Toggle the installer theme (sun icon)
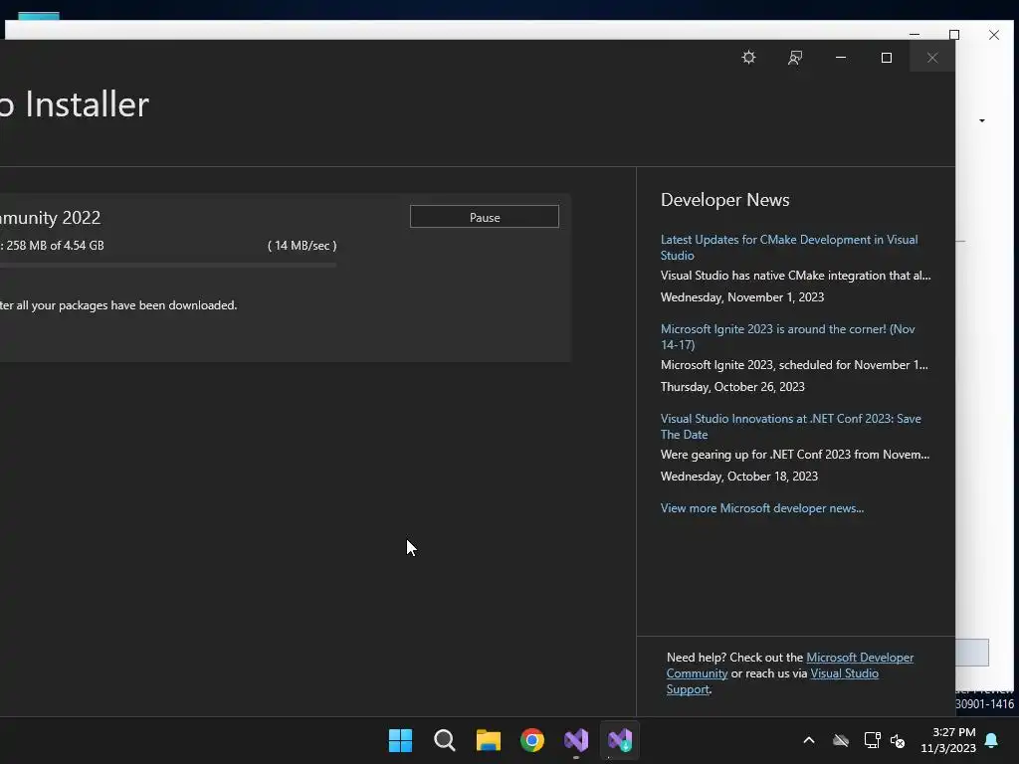The image size is (1019, 764). click(x=748, y=57)
